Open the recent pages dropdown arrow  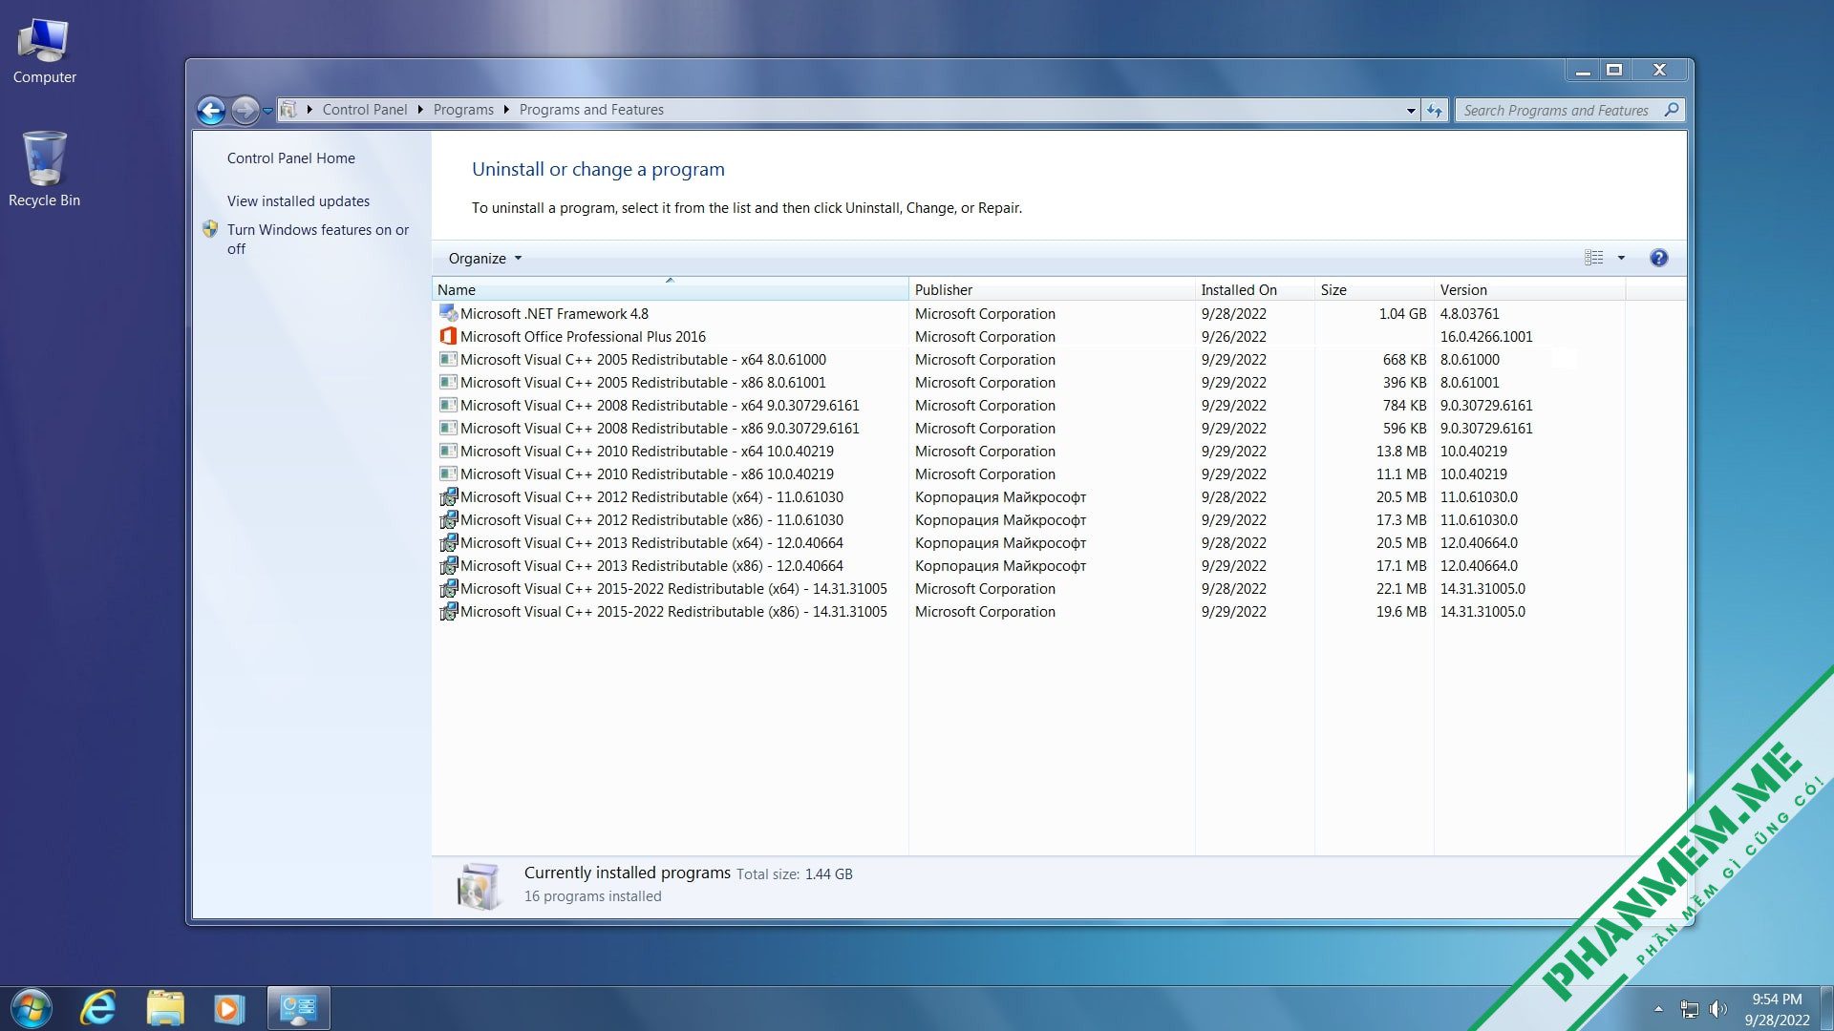tap(267, 112)
